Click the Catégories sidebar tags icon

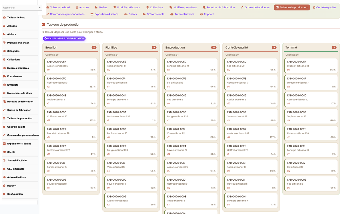(4, 51)
